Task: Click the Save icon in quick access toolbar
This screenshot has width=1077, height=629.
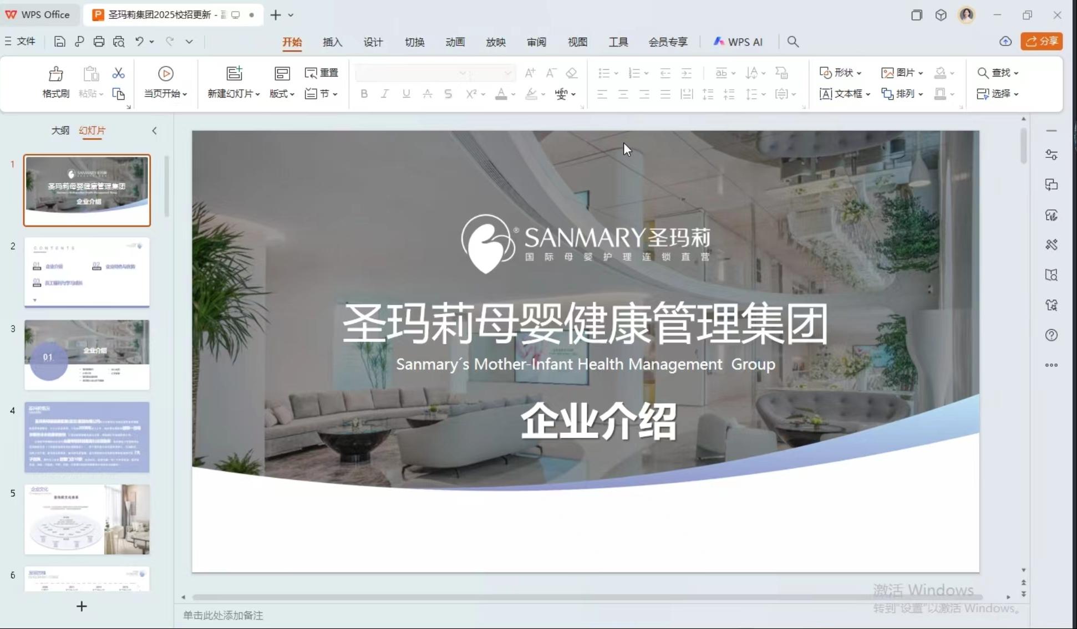Action: click(59, 42)
